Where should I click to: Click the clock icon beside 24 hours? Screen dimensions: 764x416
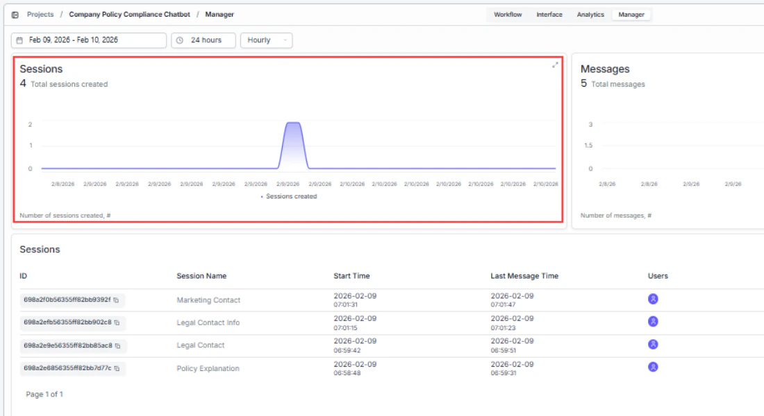[180, 40]
